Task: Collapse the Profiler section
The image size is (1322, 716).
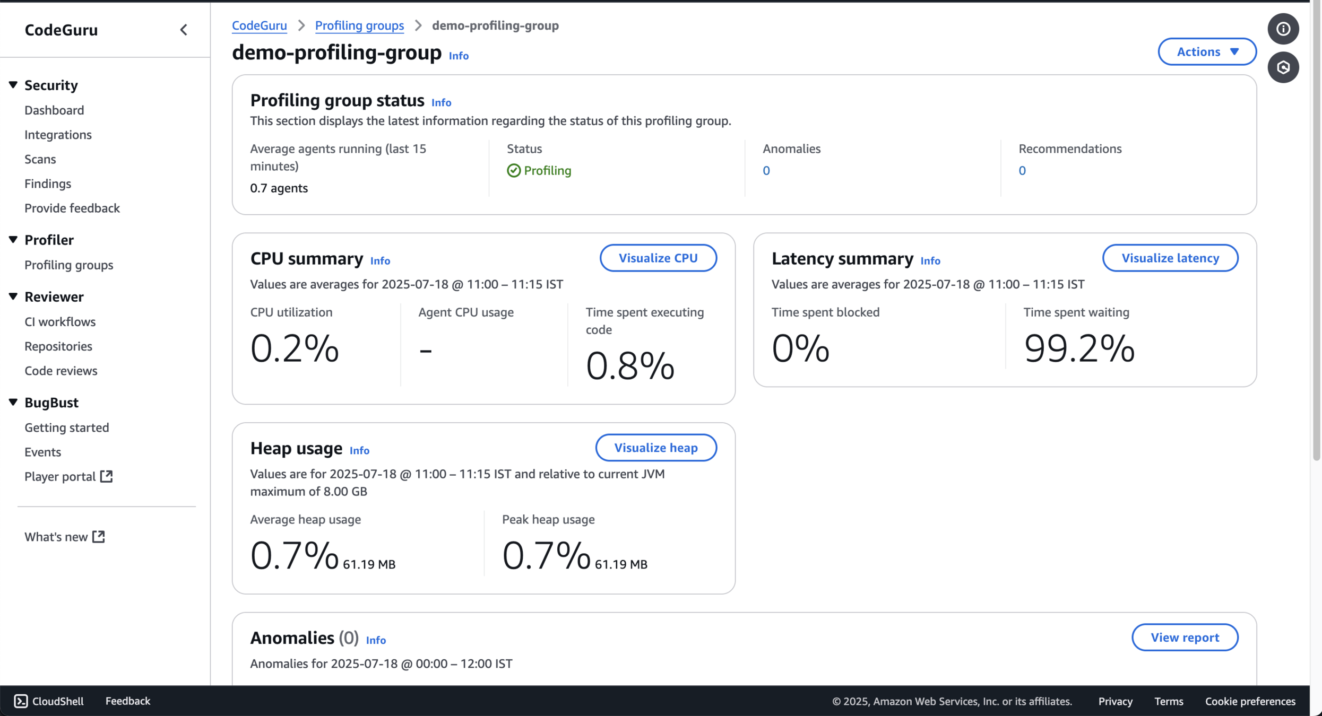Action: click(x=13, y=240)
